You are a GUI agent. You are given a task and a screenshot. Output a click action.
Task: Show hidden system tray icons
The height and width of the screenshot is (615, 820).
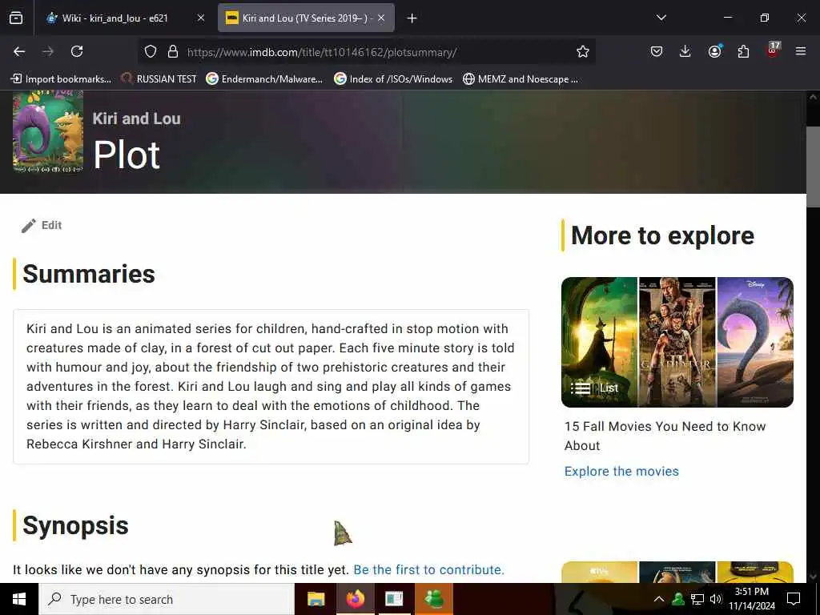click(x=659, y=599)
